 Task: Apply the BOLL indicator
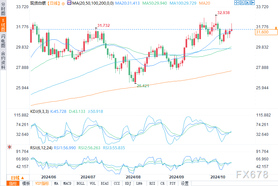pos(80,183)
